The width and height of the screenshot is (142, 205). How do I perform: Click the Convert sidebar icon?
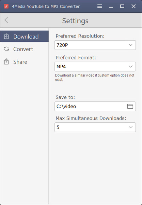(6, 49)
